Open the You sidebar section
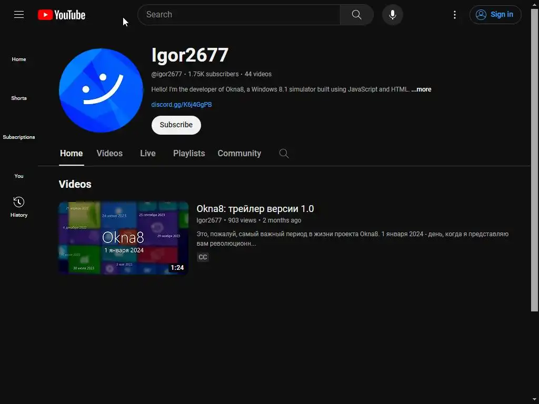The image size is (539, 404). [19, 176]
